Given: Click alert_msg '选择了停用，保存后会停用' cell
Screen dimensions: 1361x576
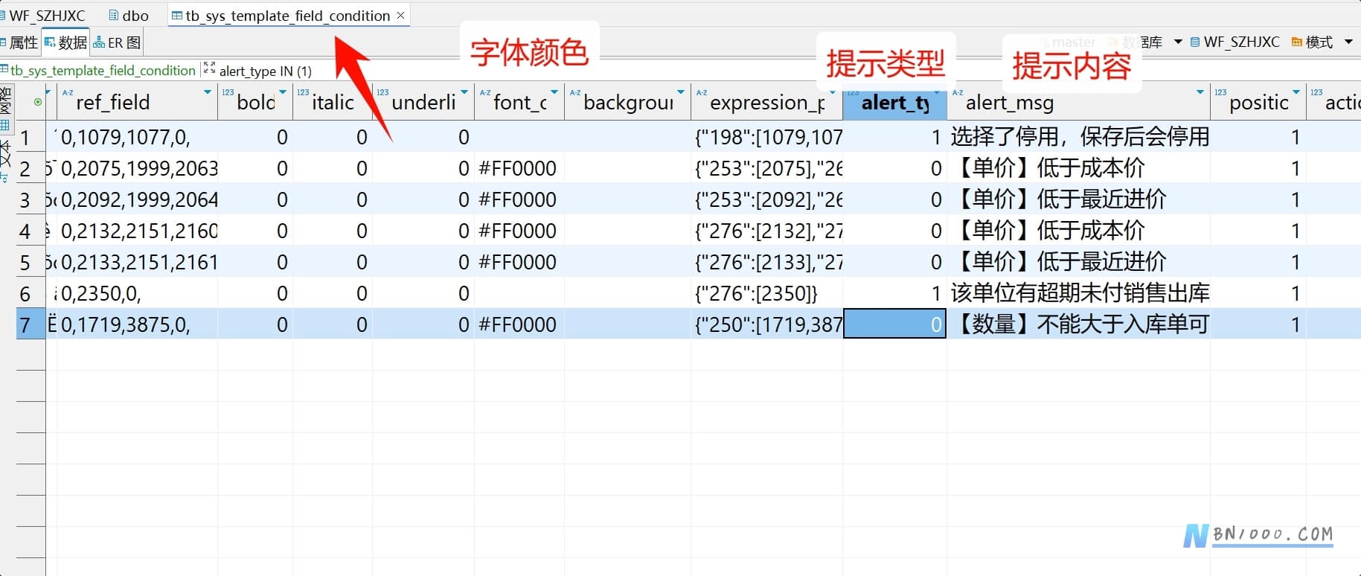Looking at the screenshot, I should 1080,137.
